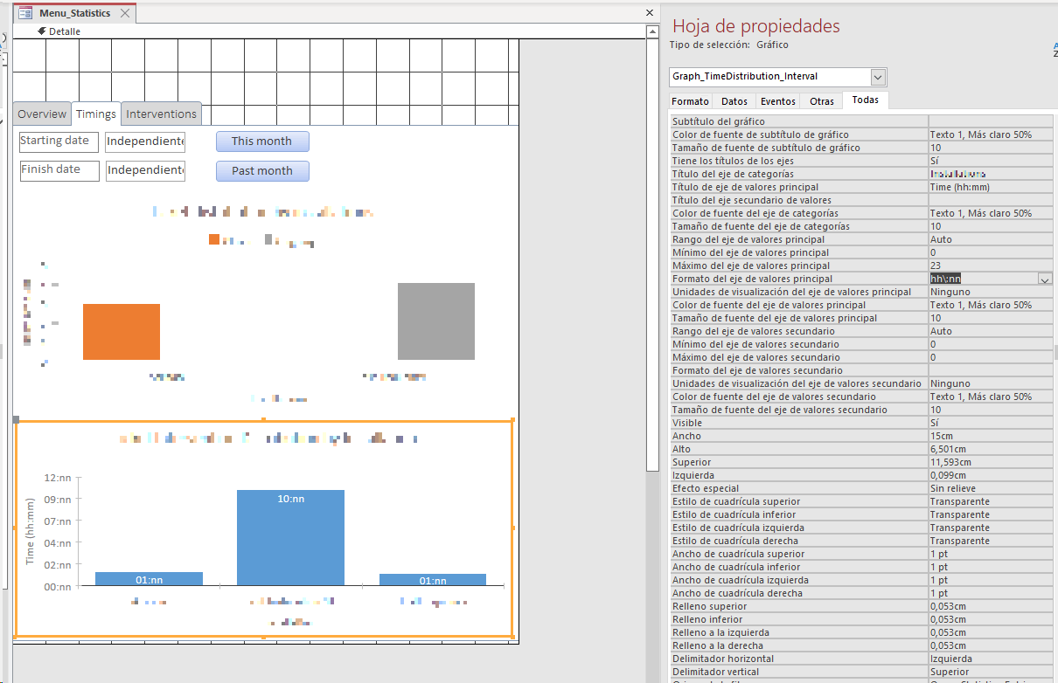
Task: Click the Alto property value 6,501cm
Action: pyautogui.click(x=991, y=449)
